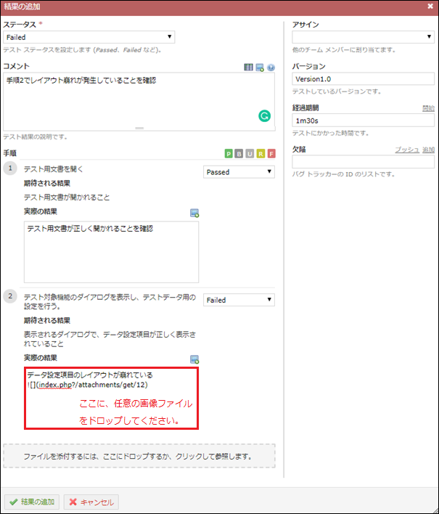Screen dimensions: 439x514
Task: Close the 結果の追加 dialog
Action: (x=430, y=7)
